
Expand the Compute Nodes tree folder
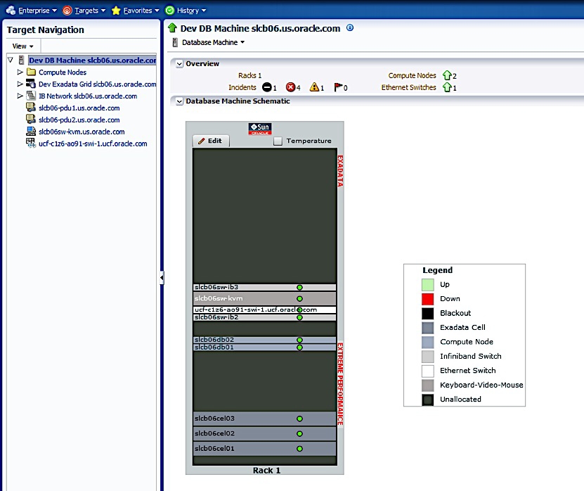click(x=20, y=72)
